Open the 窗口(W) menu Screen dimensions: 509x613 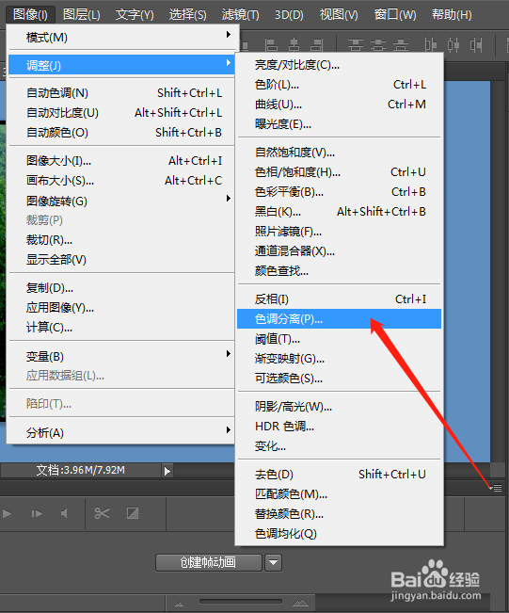click(x=395, y=15)
